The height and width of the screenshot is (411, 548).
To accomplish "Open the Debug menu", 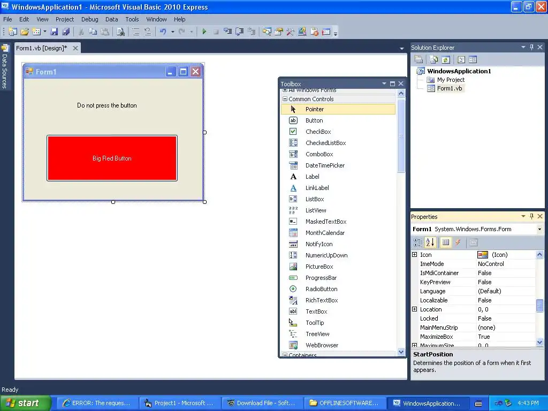I will click(x=90, y=19).
